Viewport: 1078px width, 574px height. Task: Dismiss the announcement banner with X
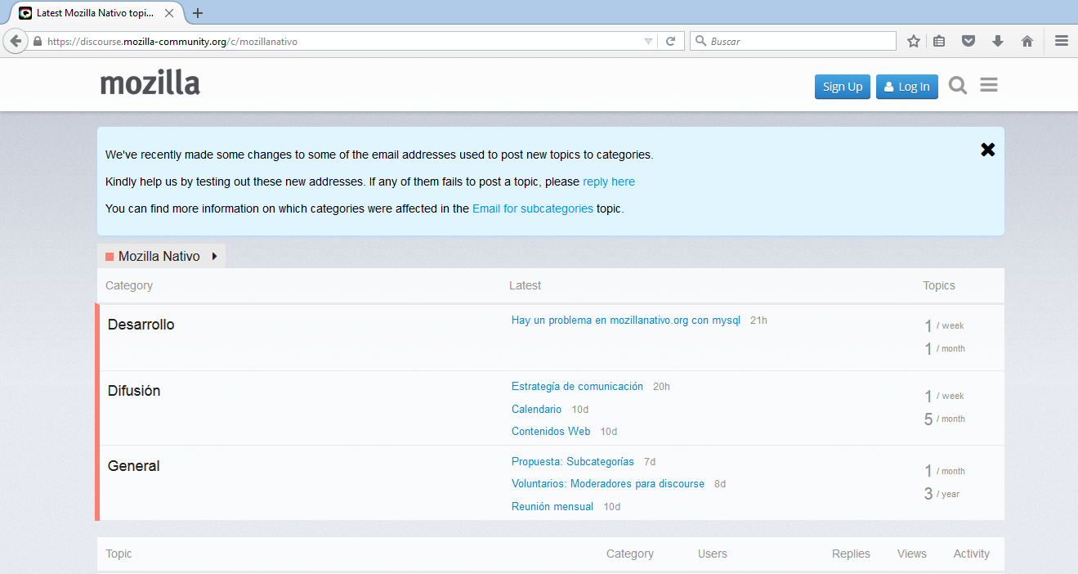pos(988,150)
